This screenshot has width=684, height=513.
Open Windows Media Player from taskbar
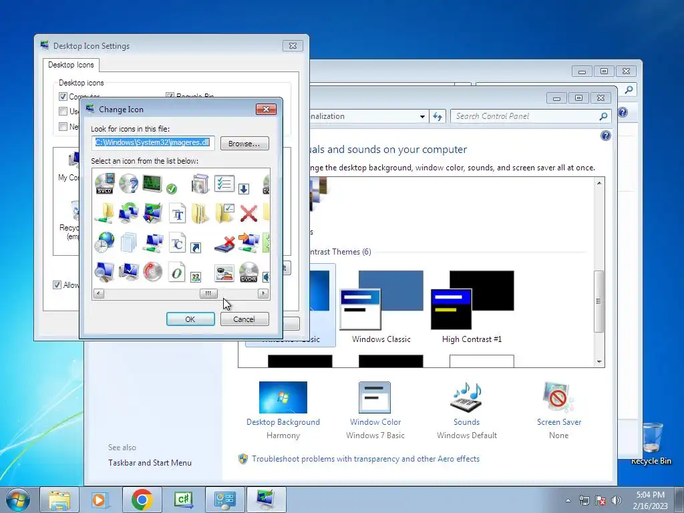[101, 500]
